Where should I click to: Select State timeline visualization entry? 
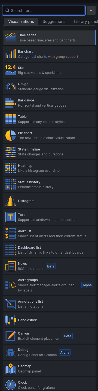coord(49,152)
